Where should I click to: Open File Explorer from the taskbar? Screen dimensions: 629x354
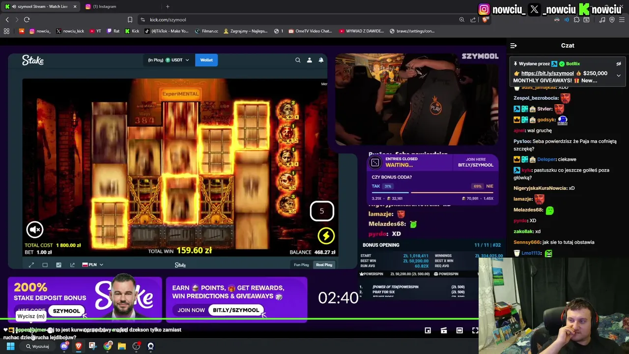click(121, 346)
